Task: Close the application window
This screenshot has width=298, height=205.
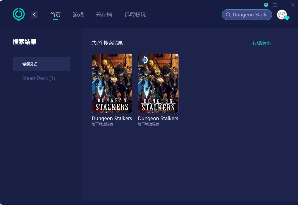Action: click(x=293, y=5)
